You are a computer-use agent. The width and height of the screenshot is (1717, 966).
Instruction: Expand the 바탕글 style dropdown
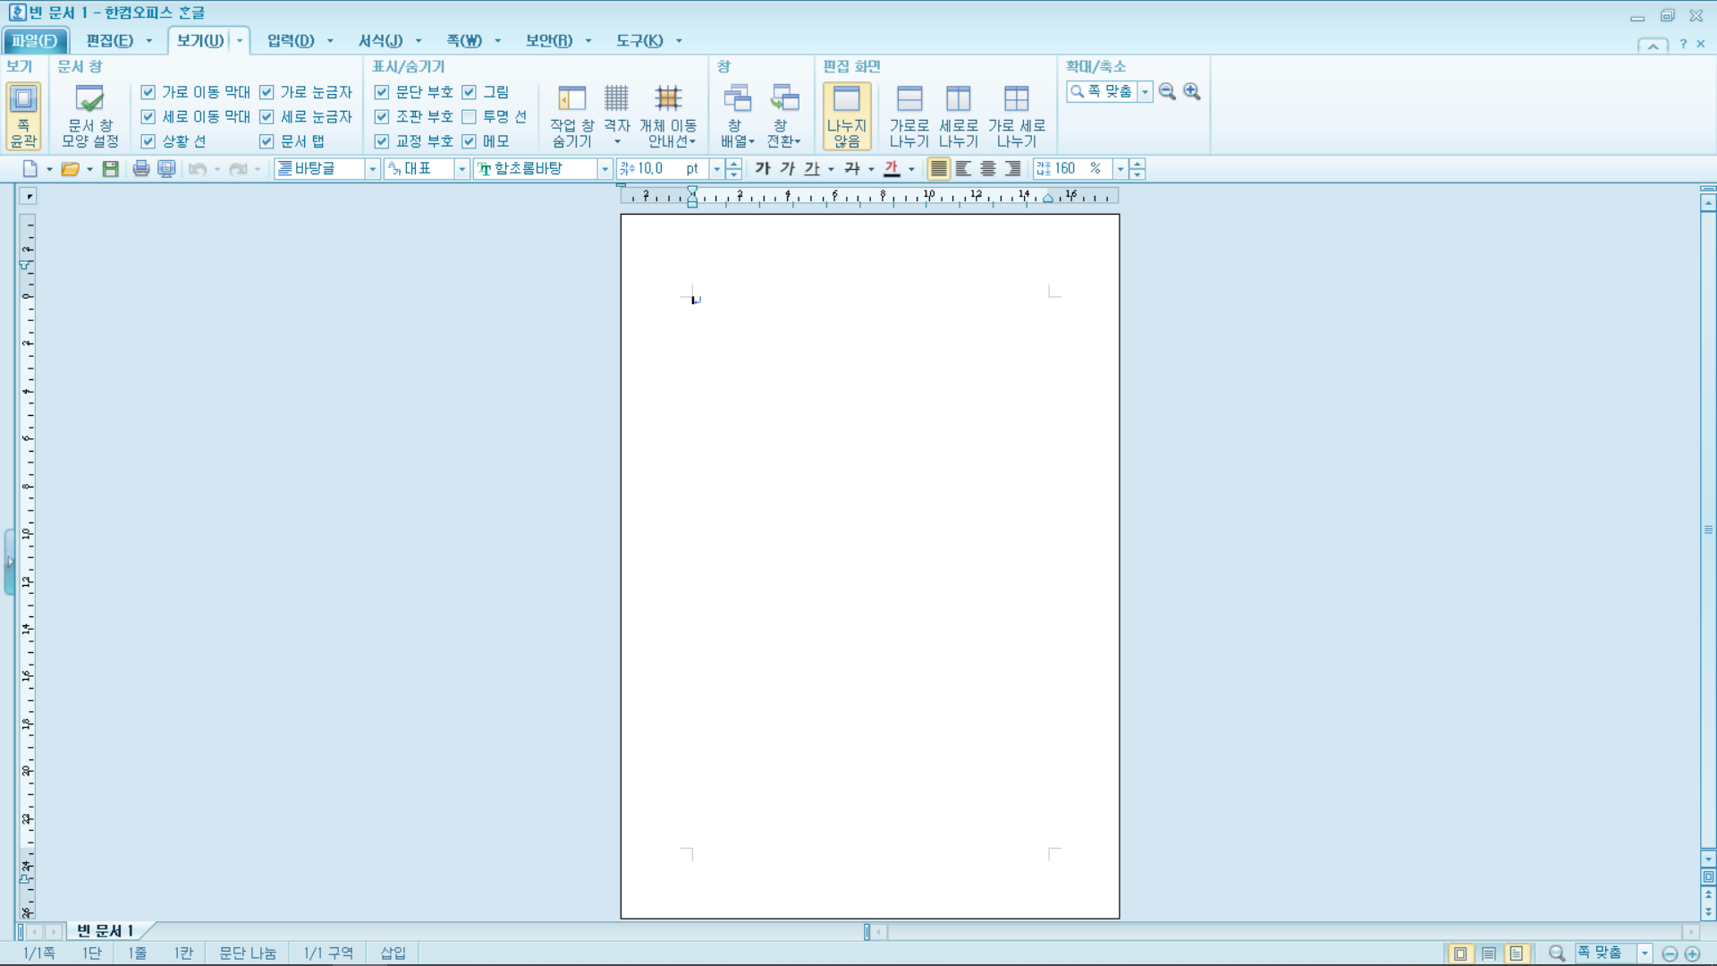click(x=372, y=168)
